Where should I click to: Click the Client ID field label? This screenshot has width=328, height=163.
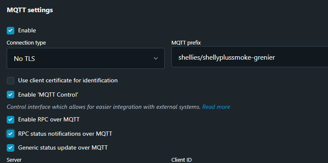pyautogui.click(x=181, y=160)
